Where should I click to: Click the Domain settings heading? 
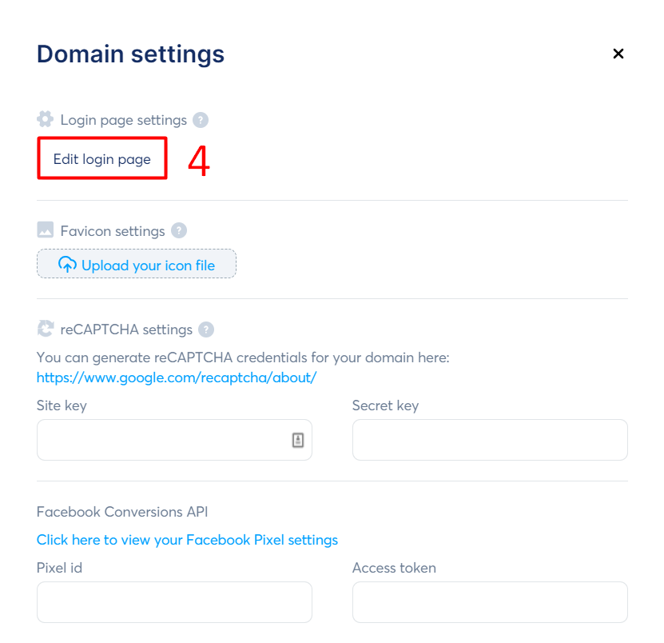click(x=129, y=54)
